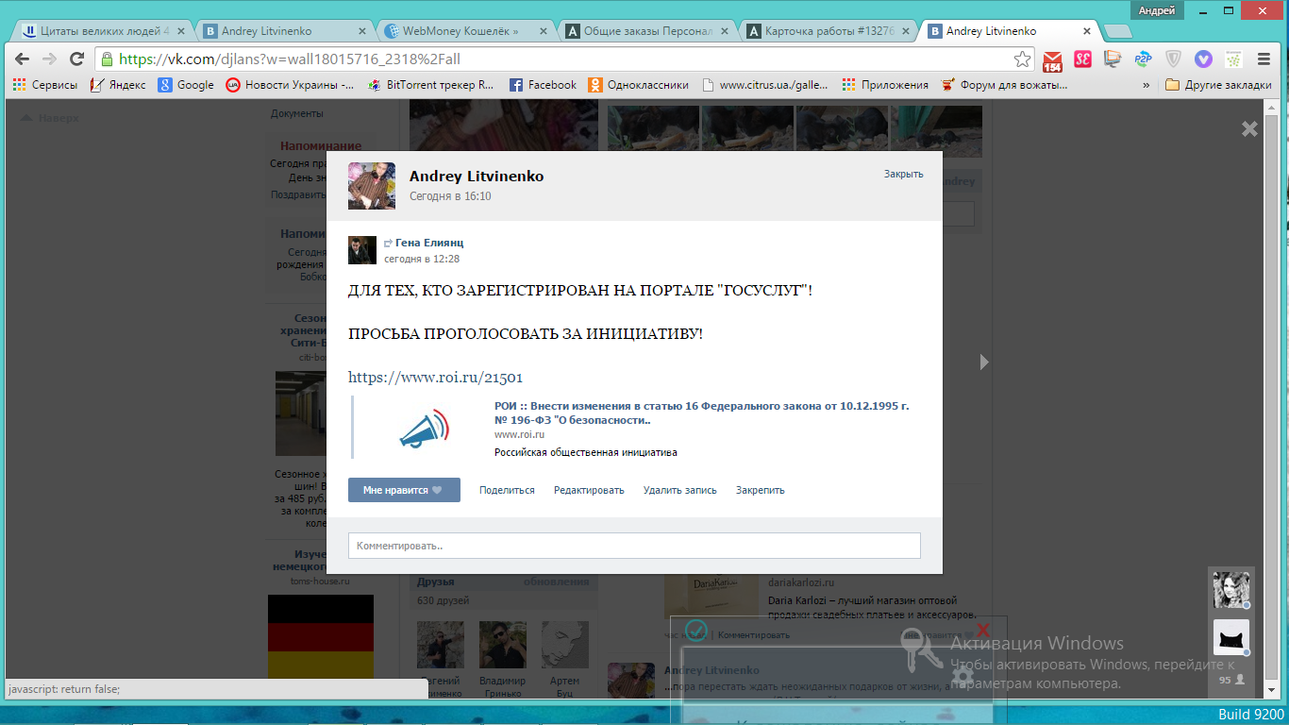This screenshot has width=1289, height=725.
Task: Click the megaphone ROI link thumbnail
Action: [x=424, y=430]
